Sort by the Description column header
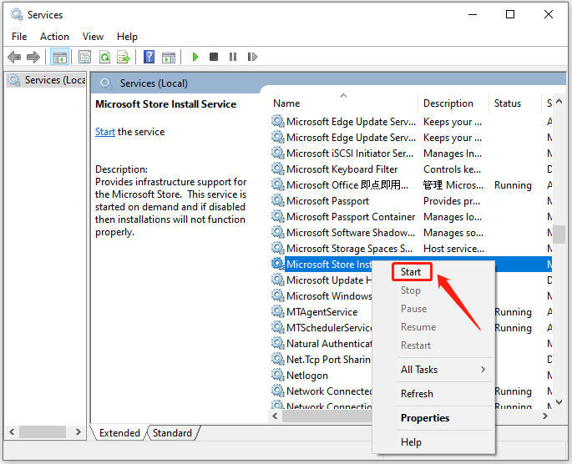The image size is (572, 464). pos(453,103)
